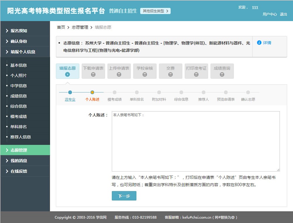This screenshot has height=223, width=293.
Task: Switch to the 上传申请表 stage tab
Action: 119,71
